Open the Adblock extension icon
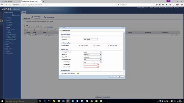 click(x=177, y=5)
